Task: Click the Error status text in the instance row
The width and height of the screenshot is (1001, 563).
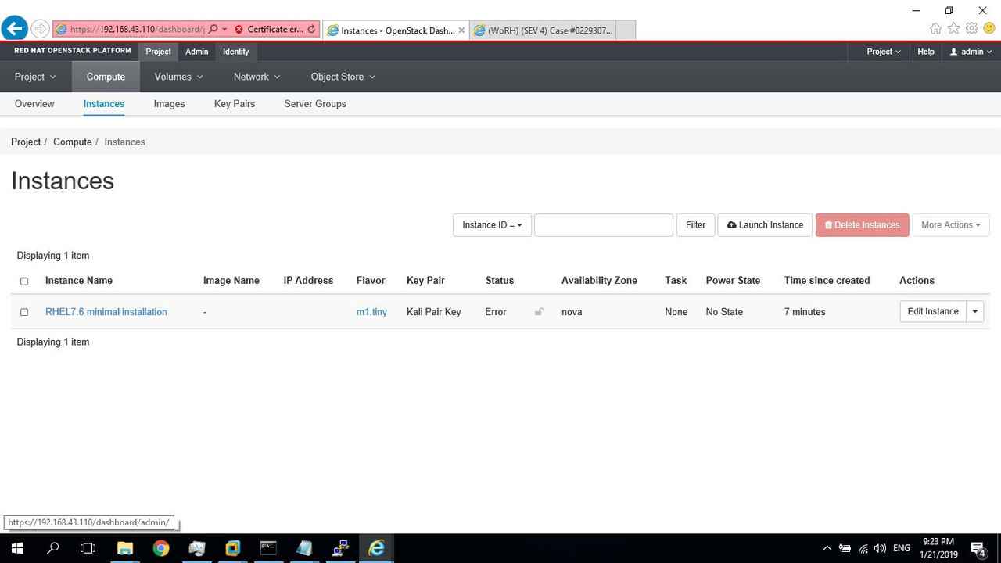Action: pyautogui.click(x=496, y=312)
